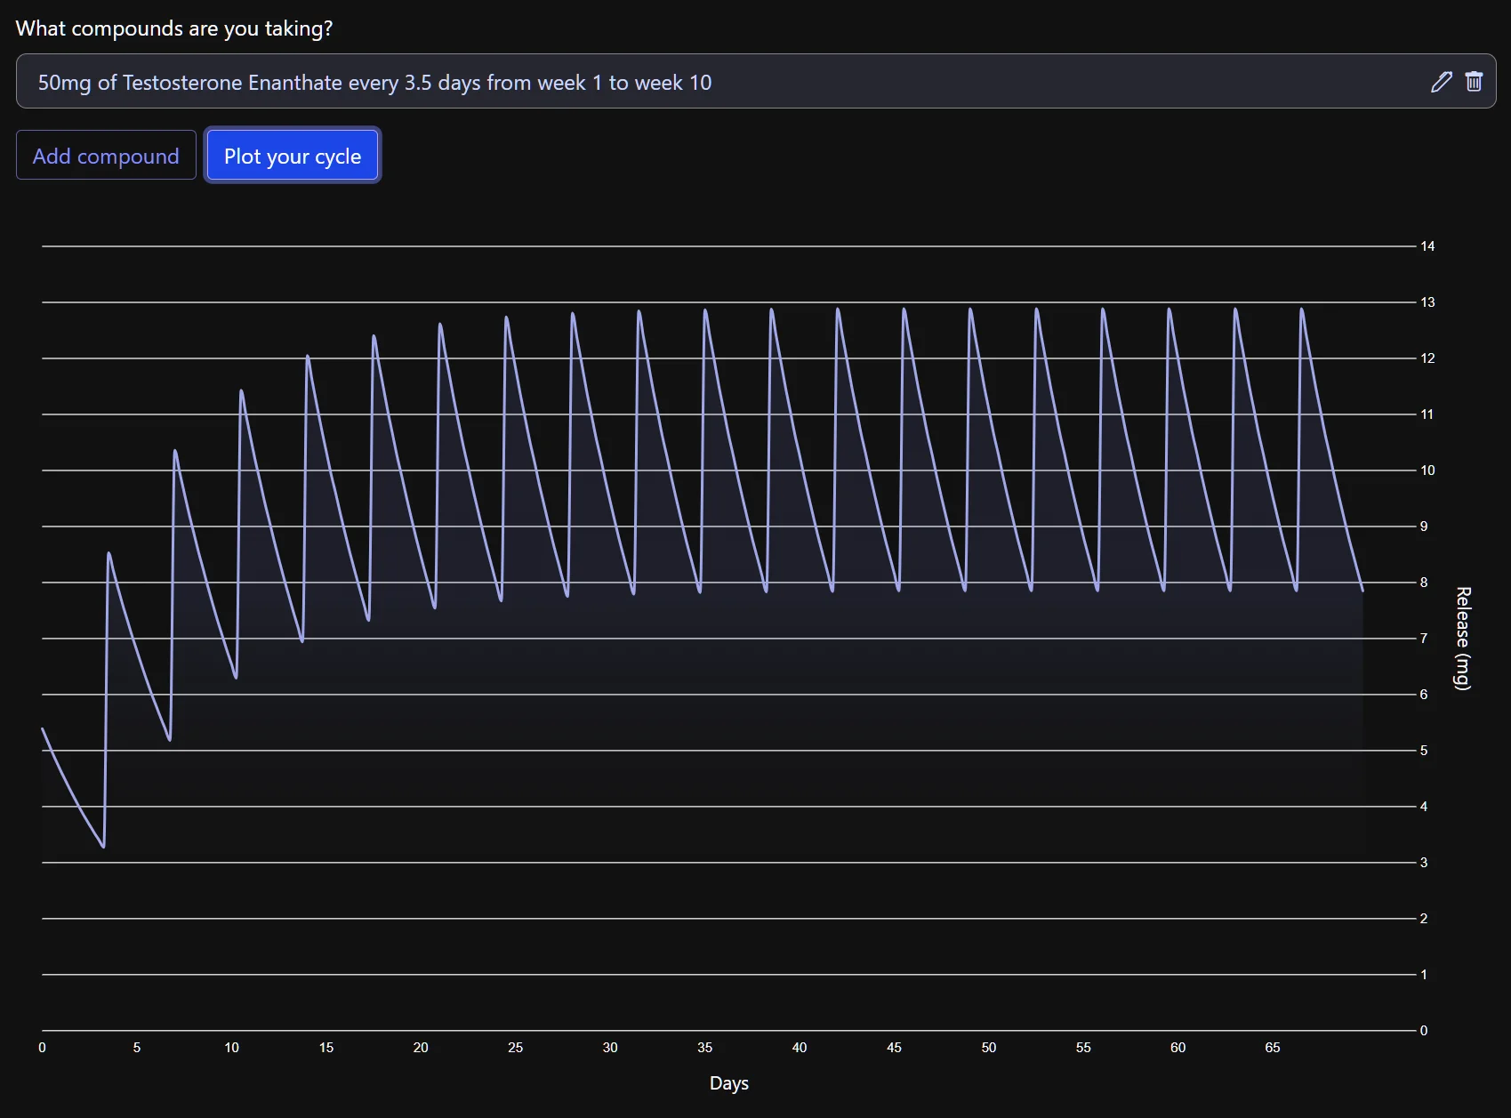Plot your cycle
The width and height of the screenshot is (1511, 1118).
point(293,156)
